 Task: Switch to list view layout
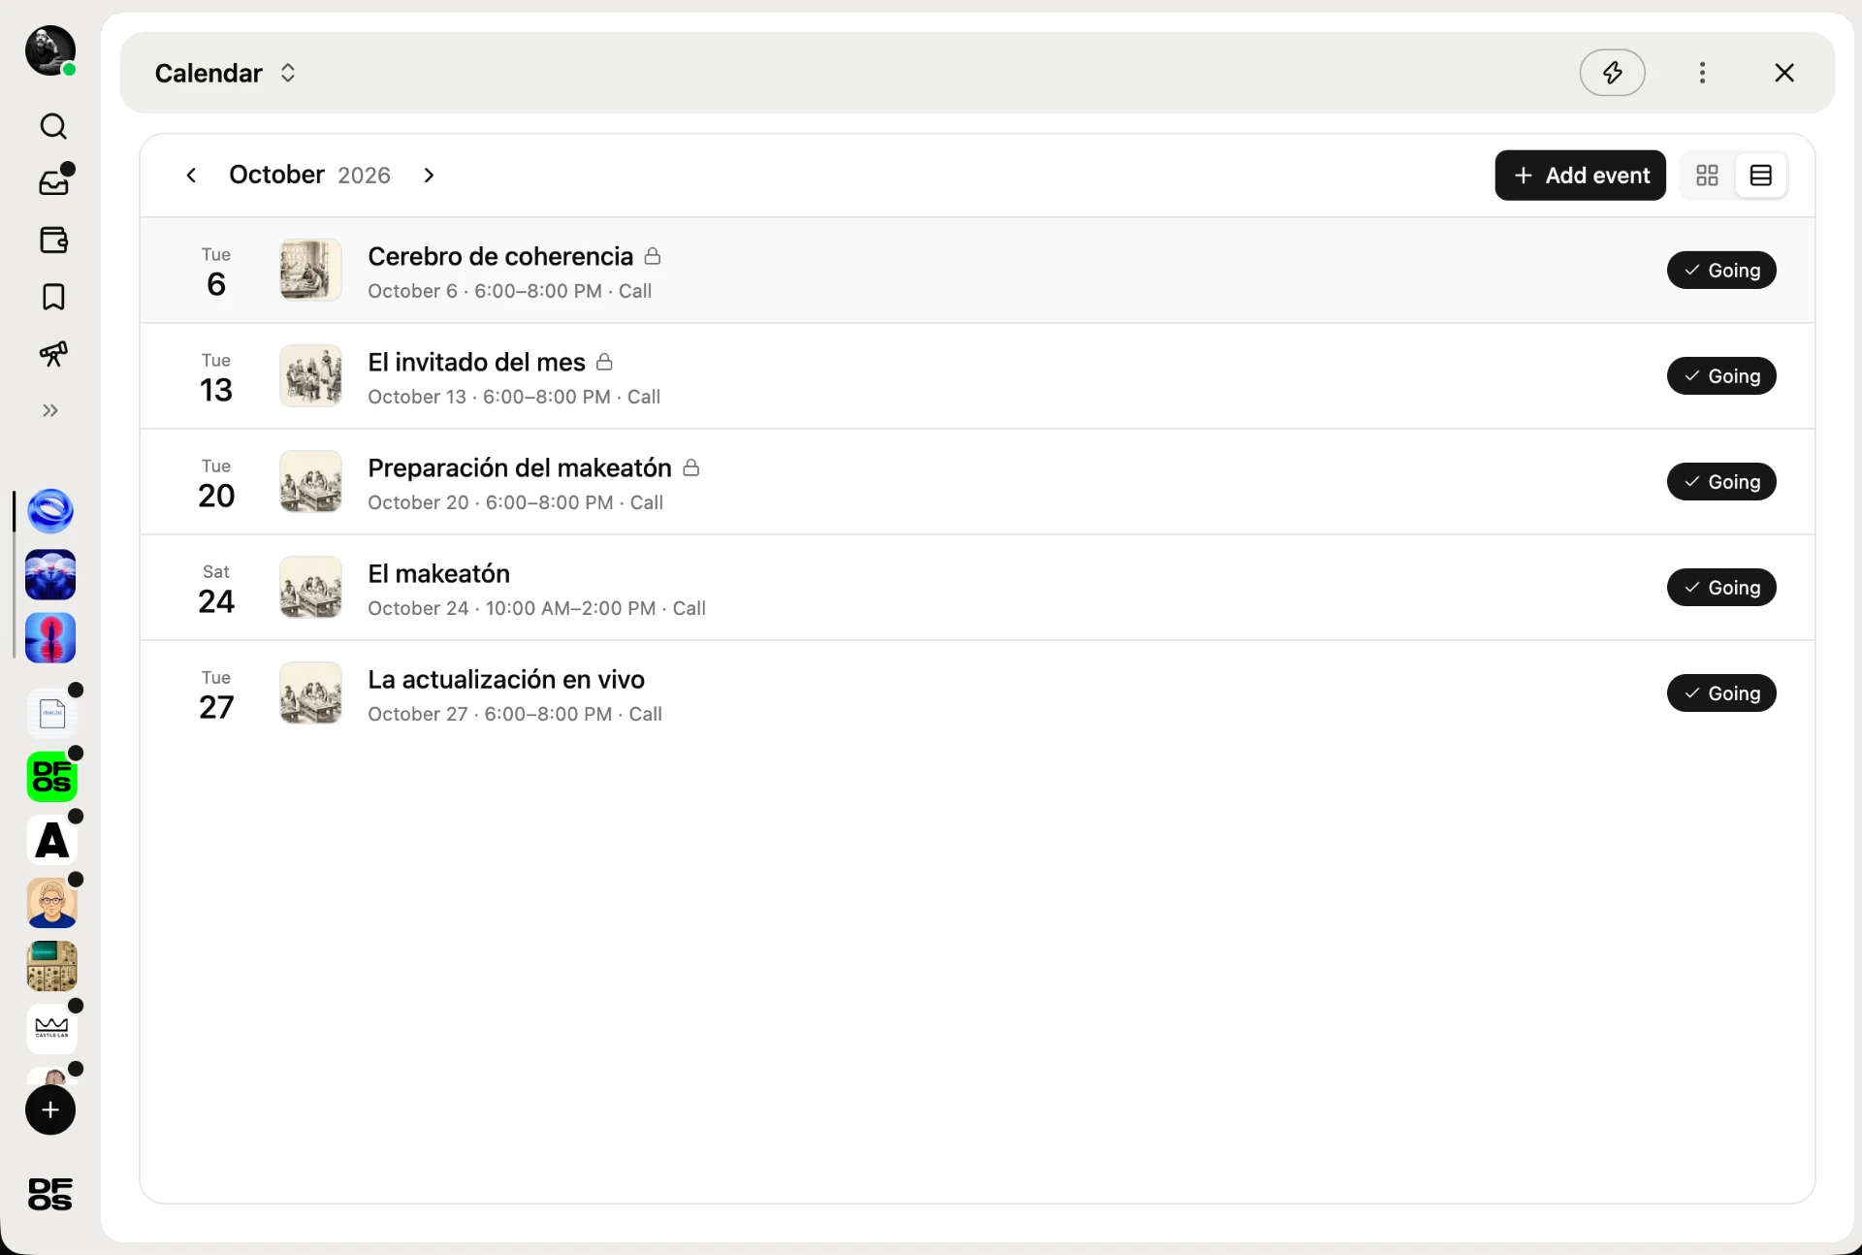pyautogui.click(x=1761, y=176)
